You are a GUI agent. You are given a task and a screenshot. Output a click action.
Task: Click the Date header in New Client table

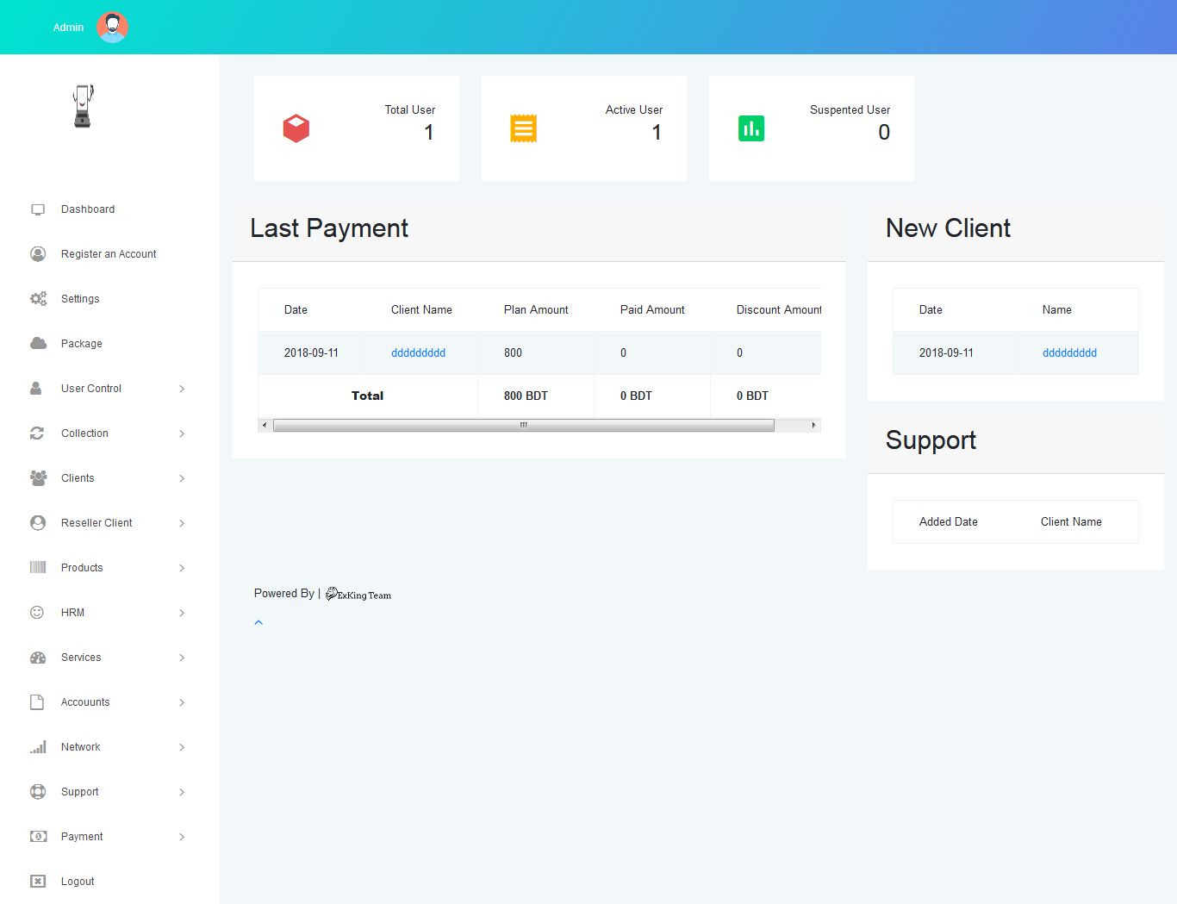tap(931, 309)
